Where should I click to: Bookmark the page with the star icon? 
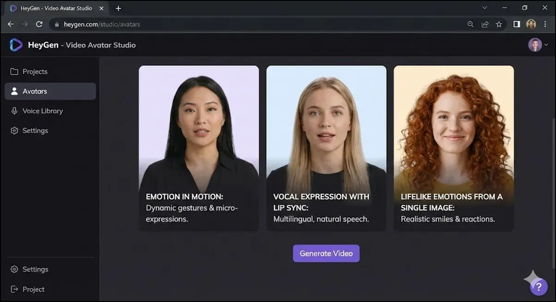click(x=499, y=24)
